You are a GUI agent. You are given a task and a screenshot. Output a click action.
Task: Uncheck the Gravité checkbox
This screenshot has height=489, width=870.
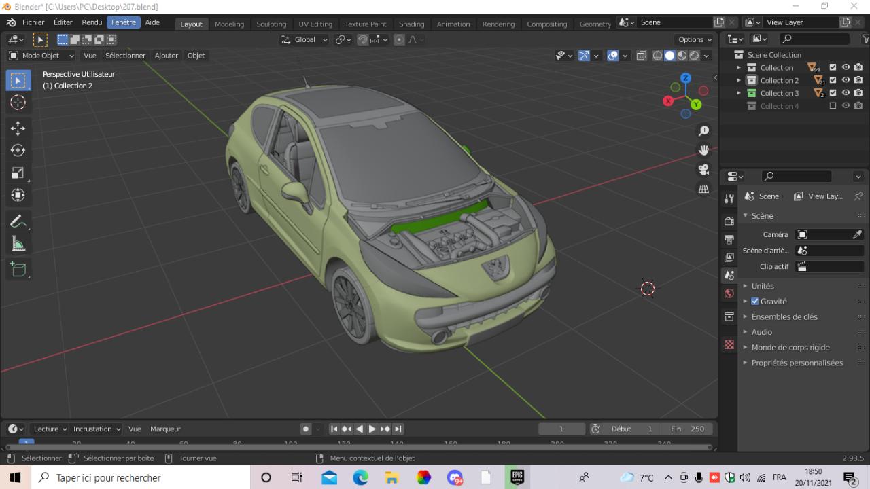point(754,302)
